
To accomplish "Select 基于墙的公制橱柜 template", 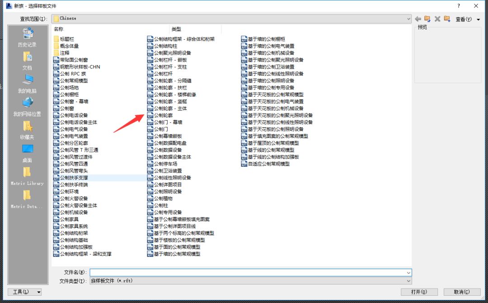I will click(263, 39).
